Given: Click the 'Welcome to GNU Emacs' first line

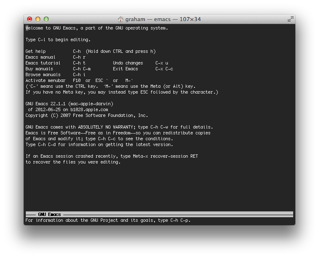Looking at the screenshot, I should pyautogui.click(x=97, y=28).
